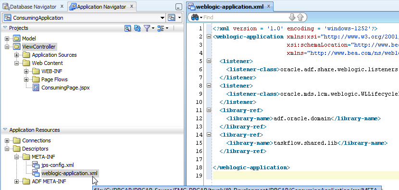
Task: Close the Database Navigator tab
Action: point(62,7)
